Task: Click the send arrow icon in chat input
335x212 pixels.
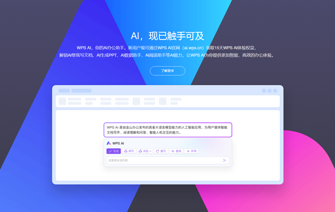Action: click(224, 160)
